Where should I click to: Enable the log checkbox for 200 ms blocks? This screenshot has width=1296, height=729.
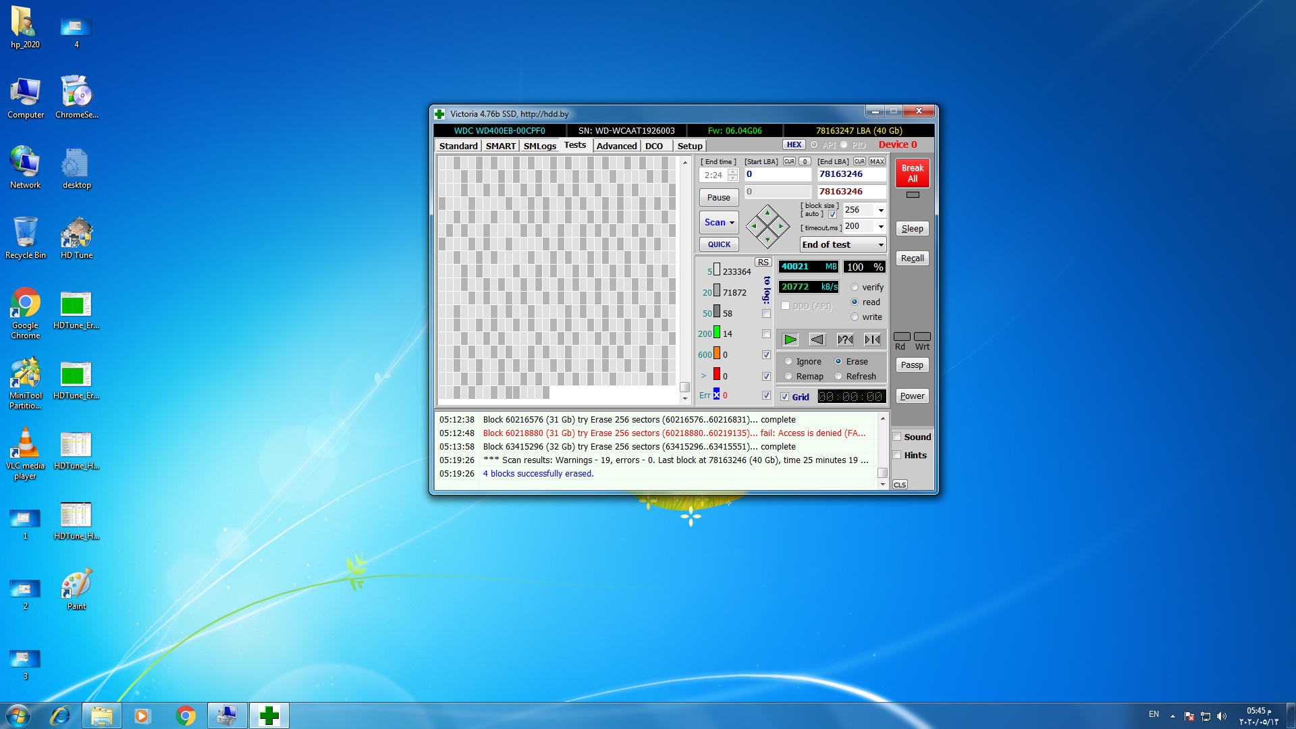[766, 334]
